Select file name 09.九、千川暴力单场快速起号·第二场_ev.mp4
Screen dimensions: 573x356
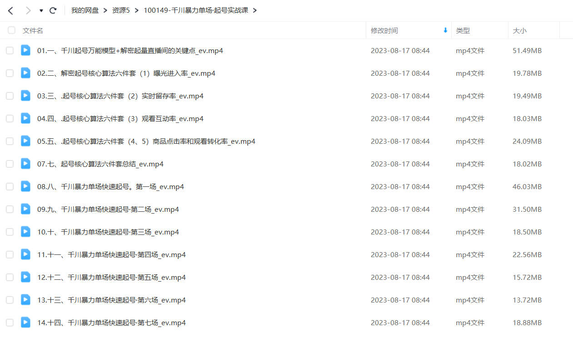click(x=108, y=209)
